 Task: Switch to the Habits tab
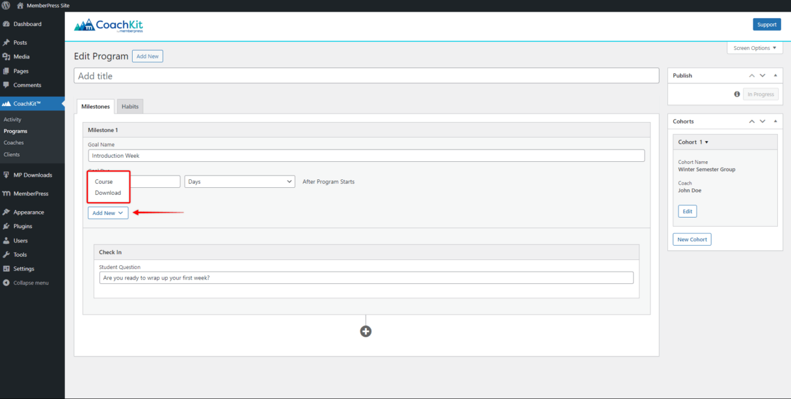tap(130, 107)
